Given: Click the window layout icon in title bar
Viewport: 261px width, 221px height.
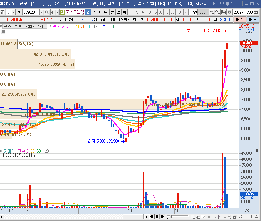Looking at the screenshot, I should click(x=215, y=3).
